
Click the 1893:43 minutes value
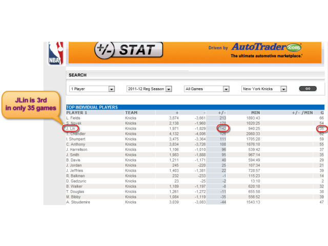(x=253, y=118)
